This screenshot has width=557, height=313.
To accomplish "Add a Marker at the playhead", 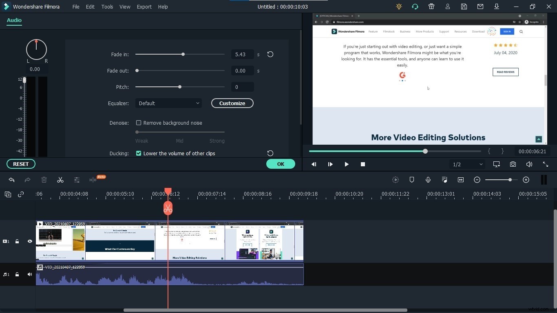I will click(412, 180).
